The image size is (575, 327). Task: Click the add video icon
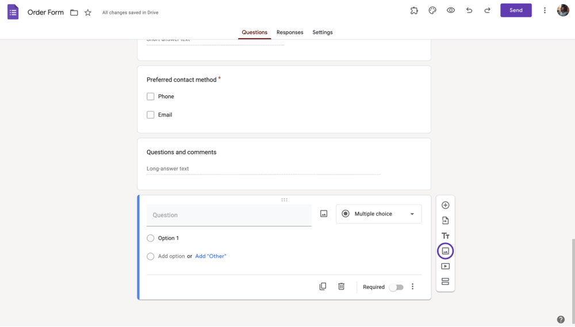445,267
